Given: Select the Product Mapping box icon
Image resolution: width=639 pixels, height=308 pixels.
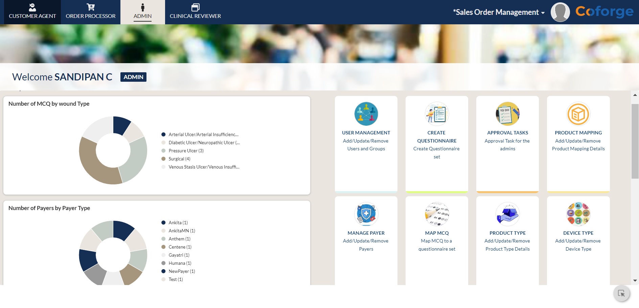Looking at the screenshot, I should coord(578,114).
